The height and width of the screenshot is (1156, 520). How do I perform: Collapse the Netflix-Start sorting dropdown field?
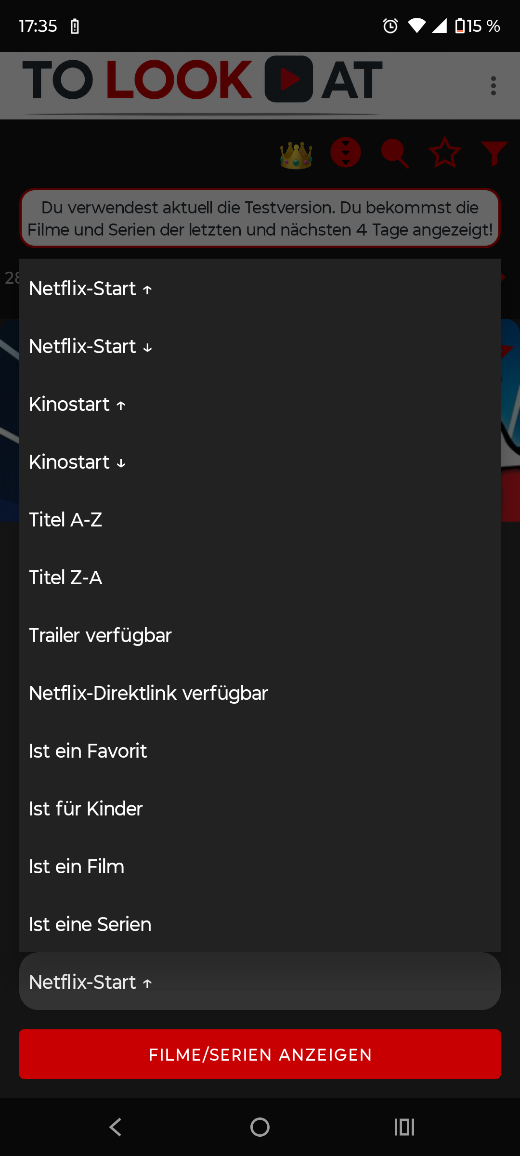(x=260, y=981)
